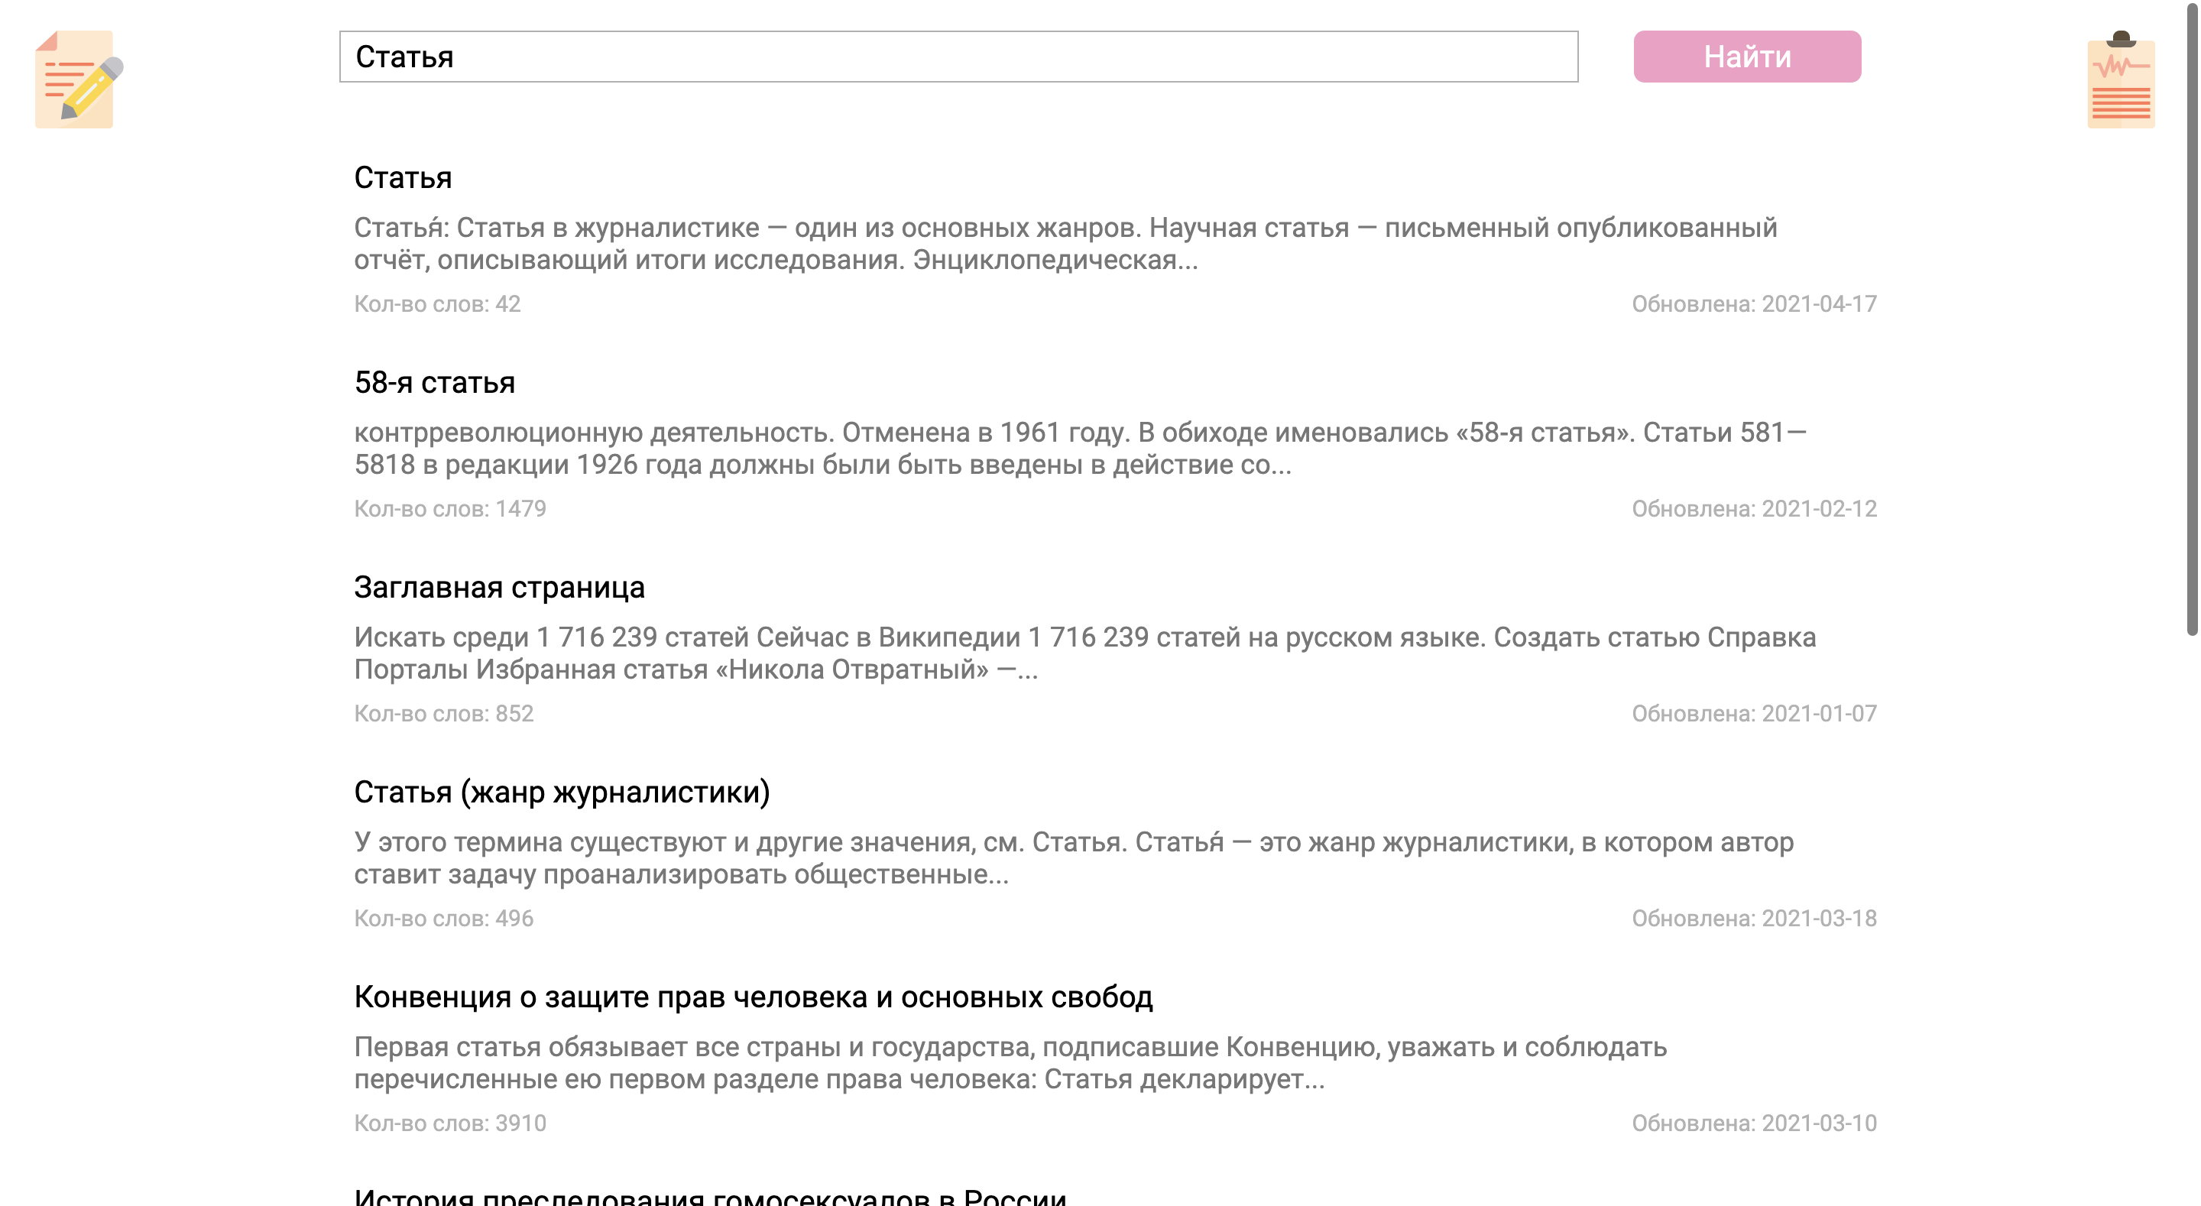Viewport: 2201px width, 1206px height.
Task: Click the document with pencil icon
Action: [78, 79]
